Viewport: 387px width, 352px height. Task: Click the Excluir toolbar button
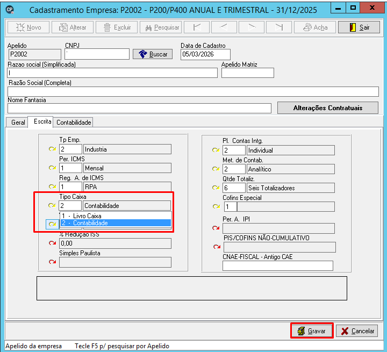pos(117,27)
